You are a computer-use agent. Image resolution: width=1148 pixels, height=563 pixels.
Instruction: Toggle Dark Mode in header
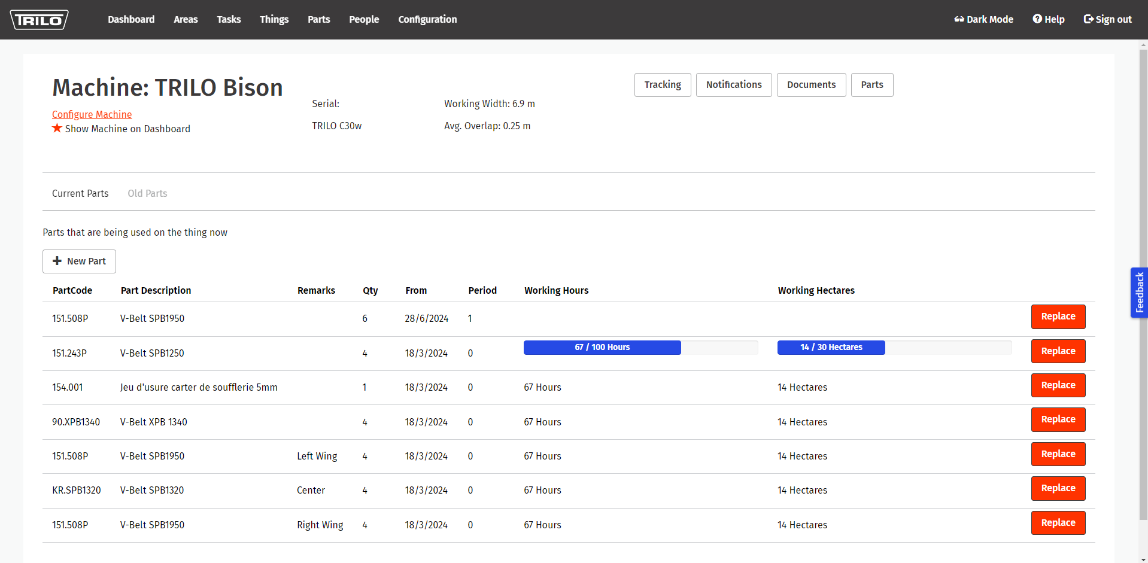click(983, 19)
